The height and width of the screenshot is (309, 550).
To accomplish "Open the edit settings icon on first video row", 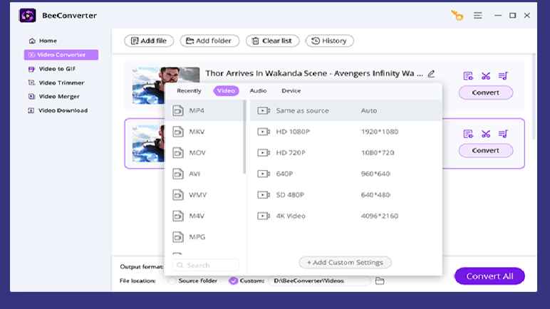I will click(x=468, y=76).
